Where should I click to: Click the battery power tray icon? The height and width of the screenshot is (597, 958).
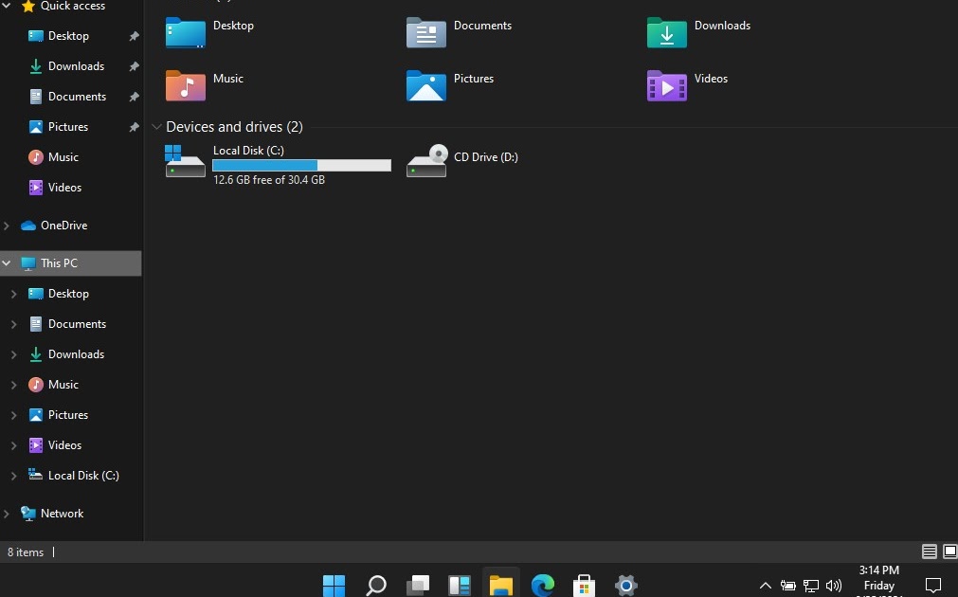[788, 586]
